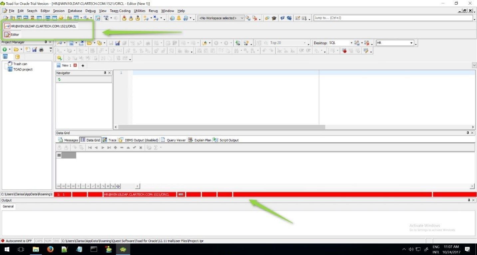Screen dimensions: 477x255
Task: Add a new editor tab with plus
Action: pos(83,65)
